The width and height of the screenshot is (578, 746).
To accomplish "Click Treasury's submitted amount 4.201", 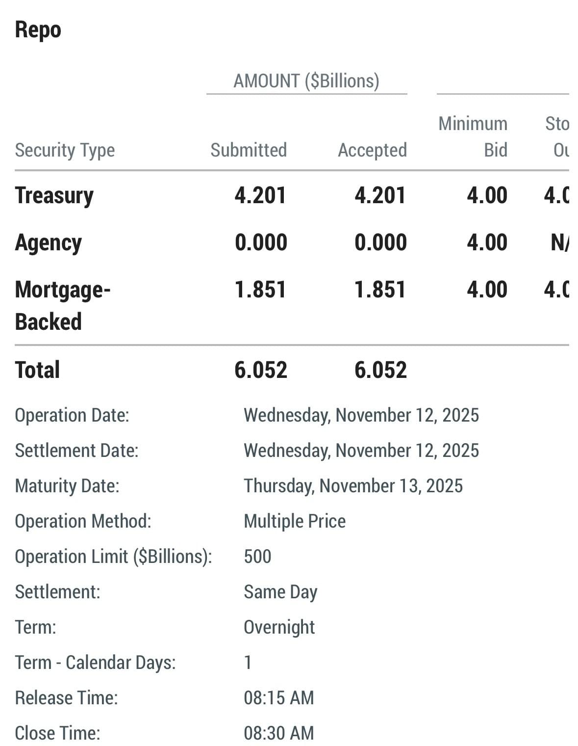I will [260, 195].
